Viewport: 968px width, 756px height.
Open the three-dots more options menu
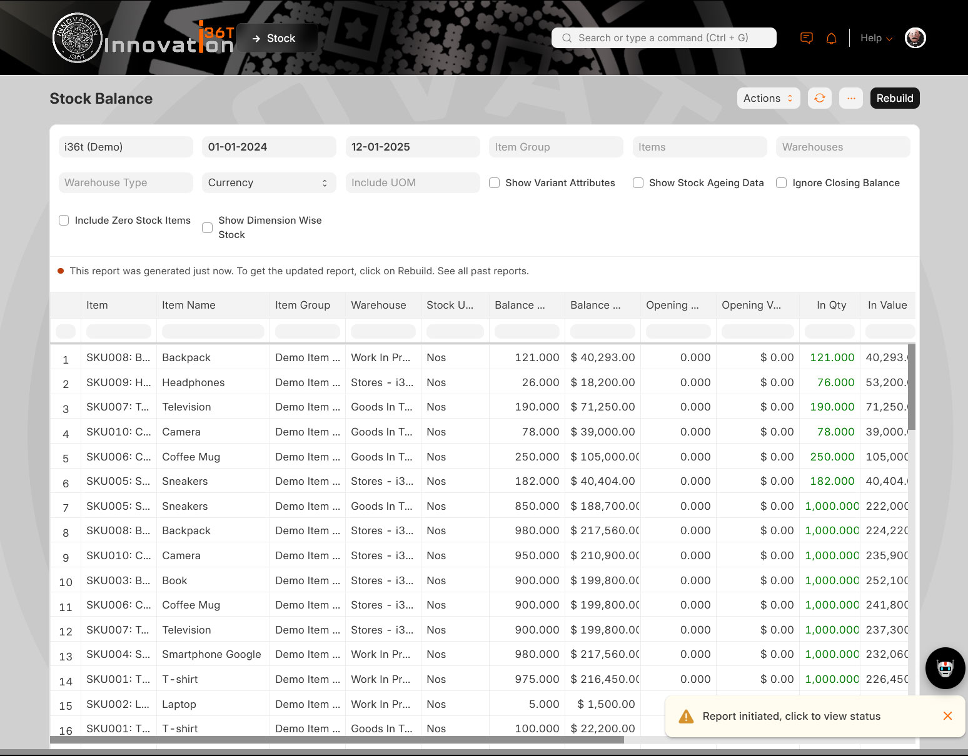click(x=850, y=98)
